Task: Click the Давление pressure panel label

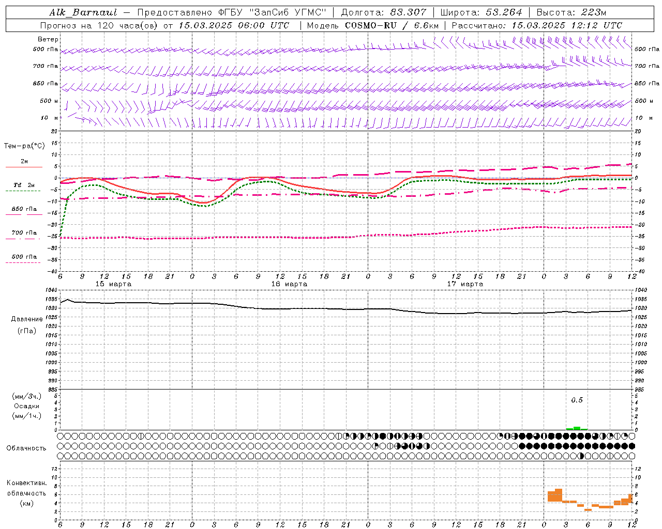Action: (27, 319)
